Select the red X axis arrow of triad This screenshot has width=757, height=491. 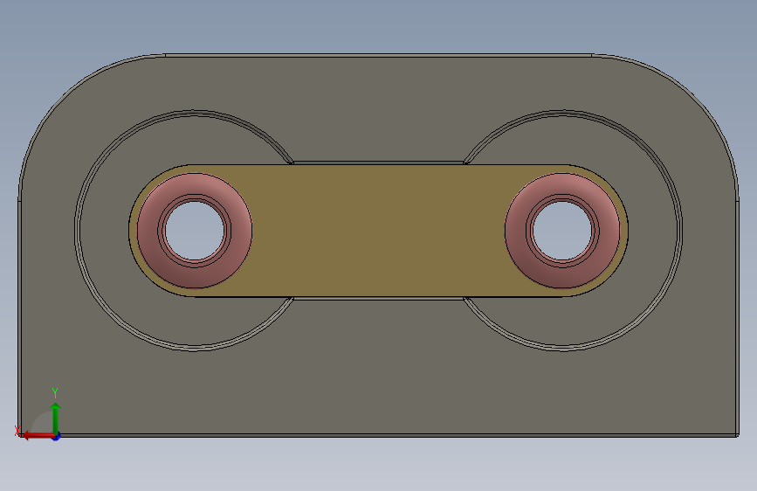point(38,436)
